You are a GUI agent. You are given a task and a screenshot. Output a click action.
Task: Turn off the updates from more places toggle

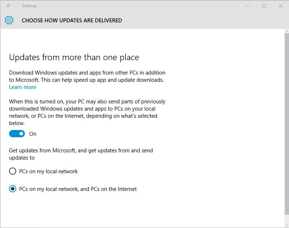[x=17, y=134]
